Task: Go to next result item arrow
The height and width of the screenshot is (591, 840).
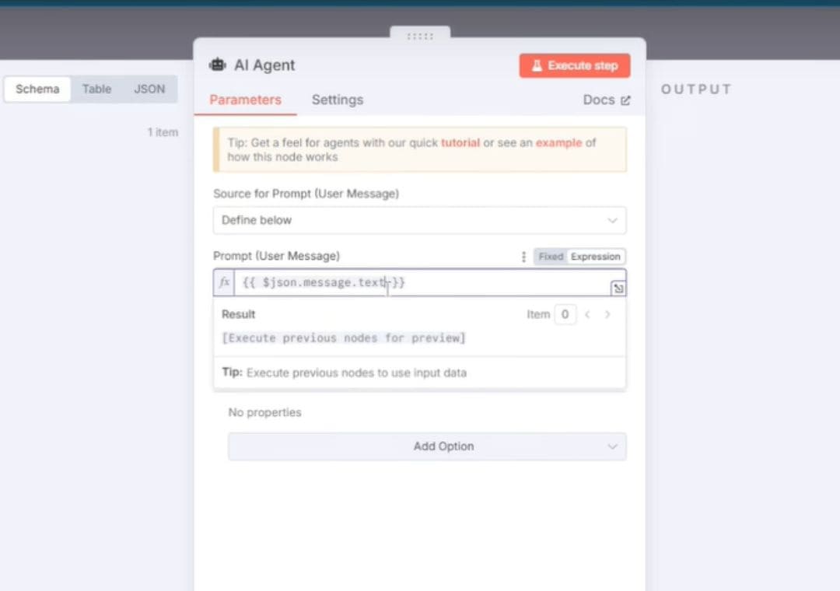Action: pyautogui.click(x=608, y=315)
